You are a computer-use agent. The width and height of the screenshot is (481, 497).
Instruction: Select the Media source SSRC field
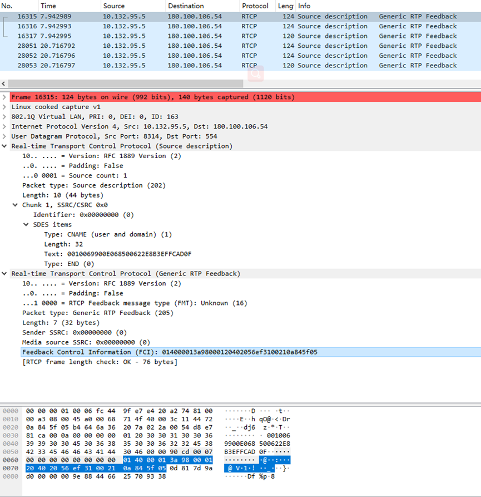[86, 342]
